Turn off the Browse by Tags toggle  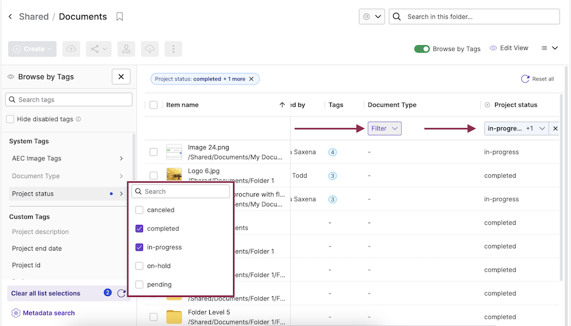[x=422, y=49]
